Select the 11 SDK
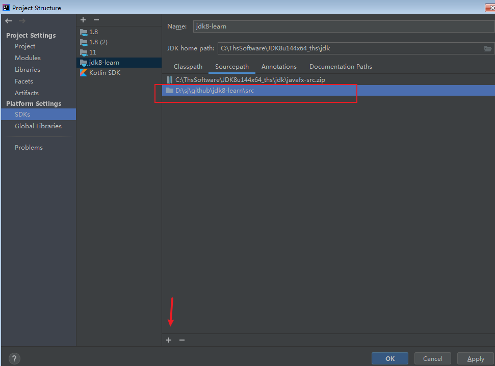Screen dimensions: 495x366 click(x=119, y=52)
